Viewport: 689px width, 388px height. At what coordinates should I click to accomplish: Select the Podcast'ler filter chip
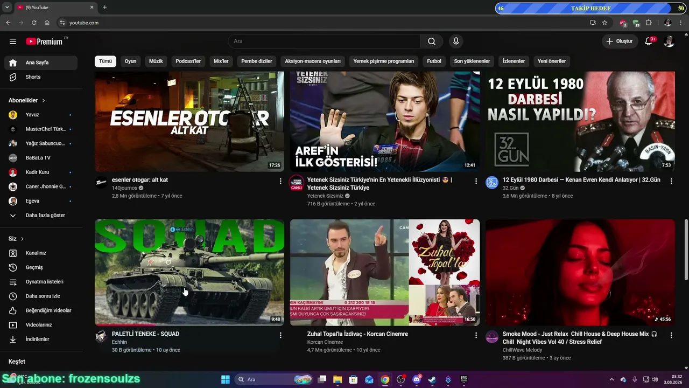[x=188, y=61]
